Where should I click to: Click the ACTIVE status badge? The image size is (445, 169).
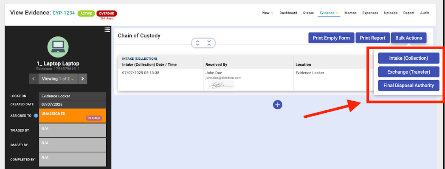click(x=86, y=13)
